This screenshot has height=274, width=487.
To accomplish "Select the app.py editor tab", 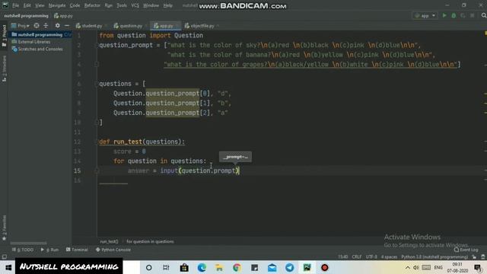I will click(x=166, y=26).
